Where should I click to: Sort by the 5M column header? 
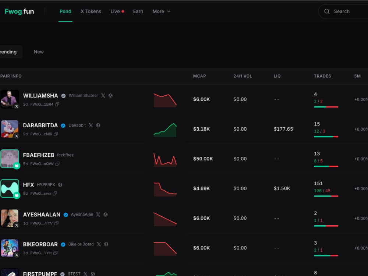pos(357,76)
